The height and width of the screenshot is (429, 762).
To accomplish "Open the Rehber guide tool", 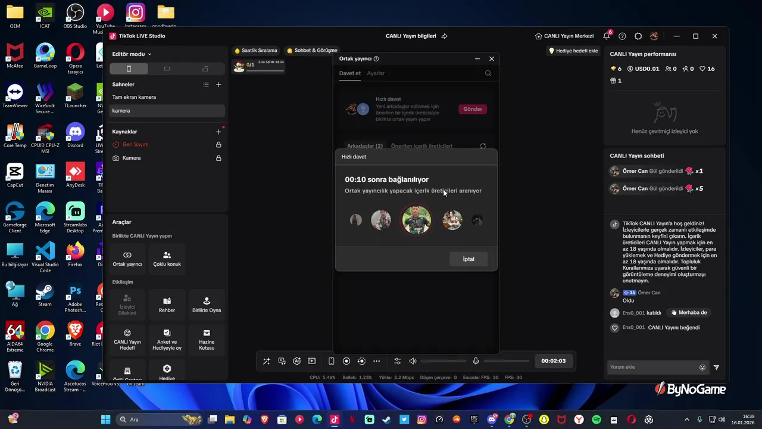I will coord(167,305).
